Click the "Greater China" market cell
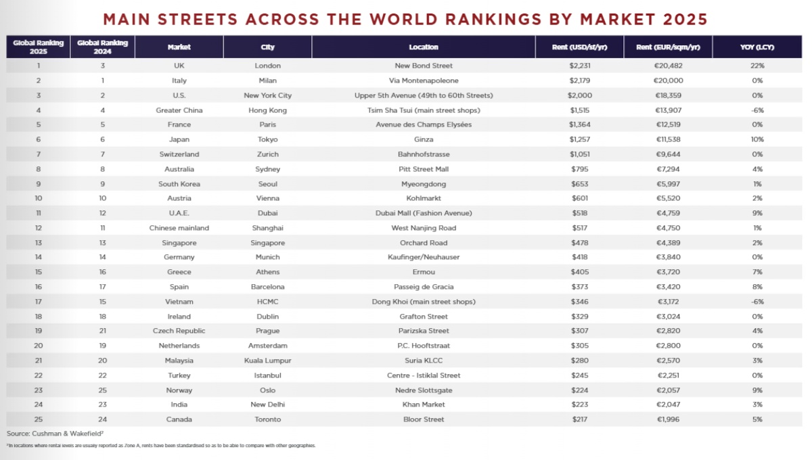This screenshot has width=812, height=460. point(179,110)
